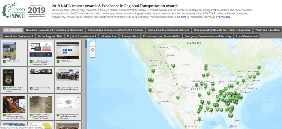Screen dimensions: 282x129
Task: Open the Transportation category tab
Action: 130,36
